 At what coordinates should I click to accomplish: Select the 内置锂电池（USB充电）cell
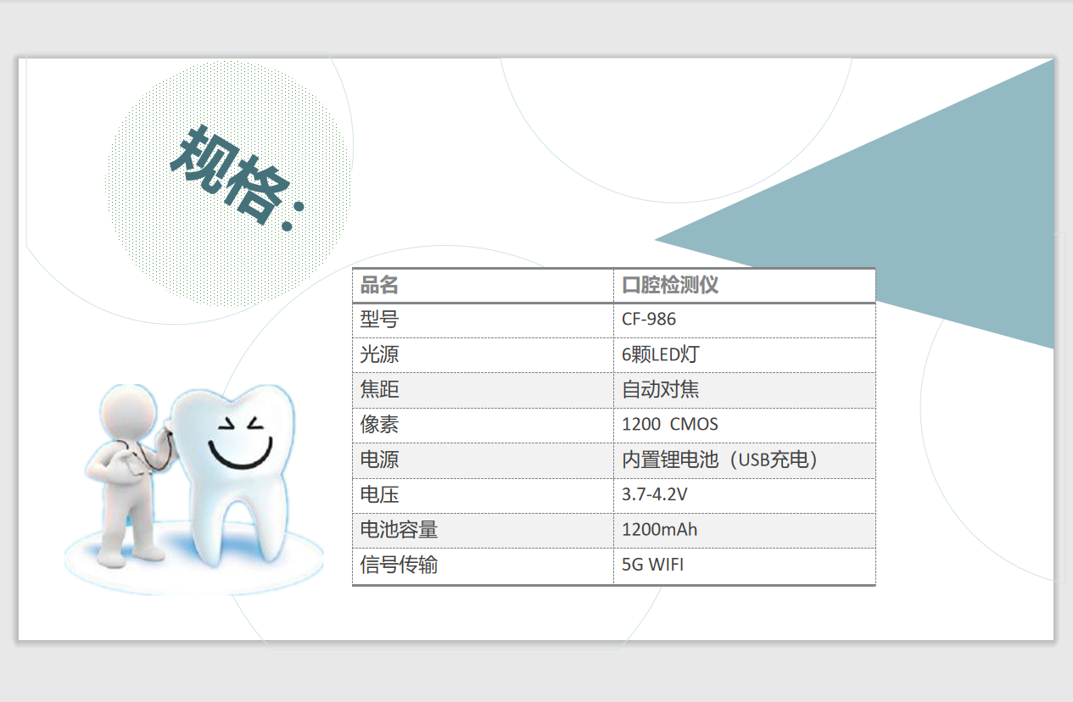[x=744, y=460]
